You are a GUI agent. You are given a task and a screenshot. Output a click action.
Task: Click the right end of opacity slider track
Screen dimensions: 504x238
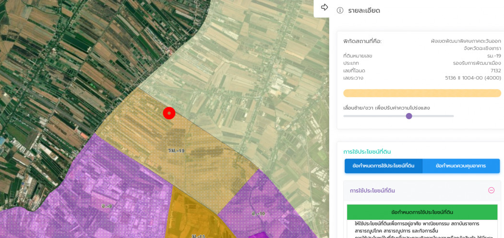tap(453, 116)
